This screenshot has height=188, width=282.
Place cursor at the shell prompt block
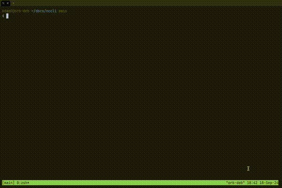click(7, 16)
